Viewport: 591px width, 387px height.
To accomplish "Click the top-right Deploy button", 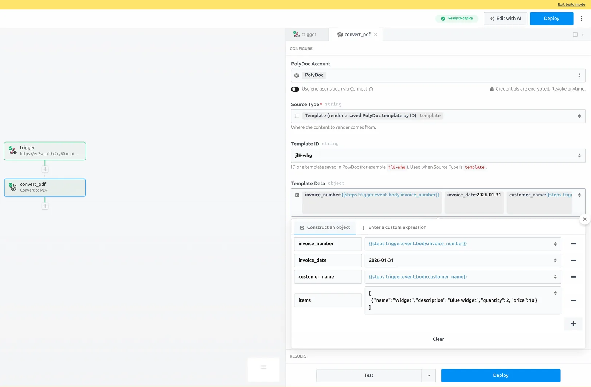I will pyautogui.click(x=551, y=19).
